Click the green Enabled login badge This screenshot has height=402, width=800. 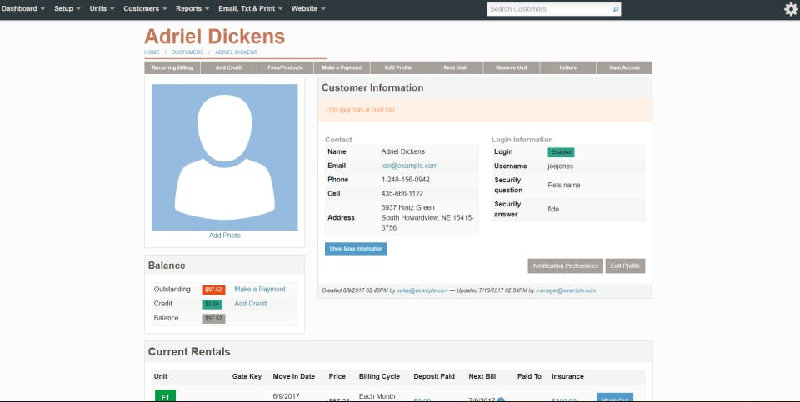tap(561, 152)
